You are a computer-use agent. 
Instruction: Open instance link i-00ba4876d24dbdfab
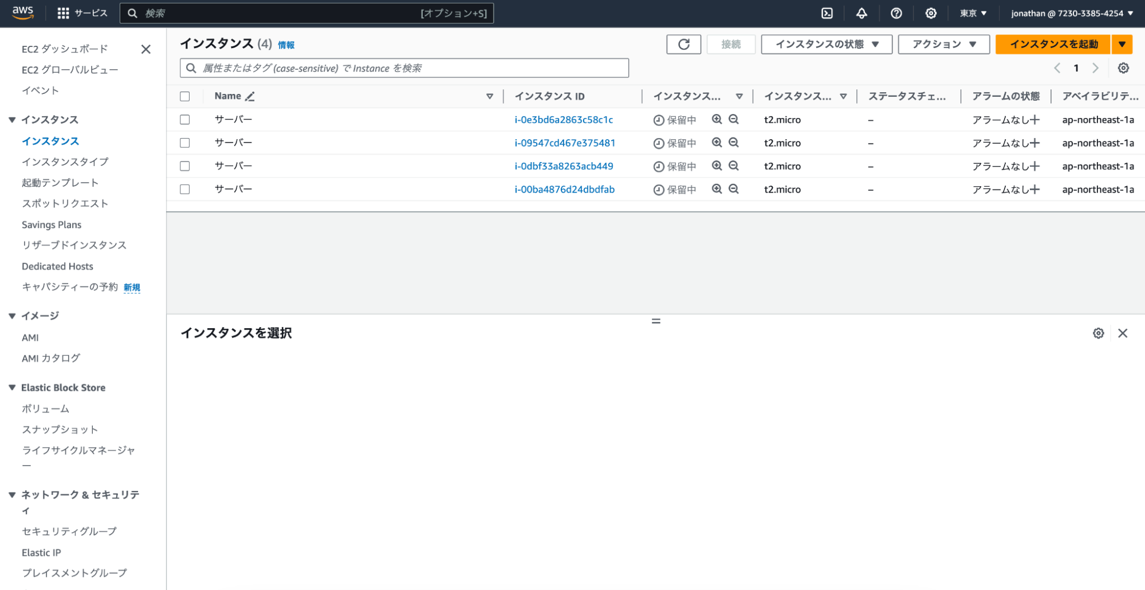pos(564,190)
